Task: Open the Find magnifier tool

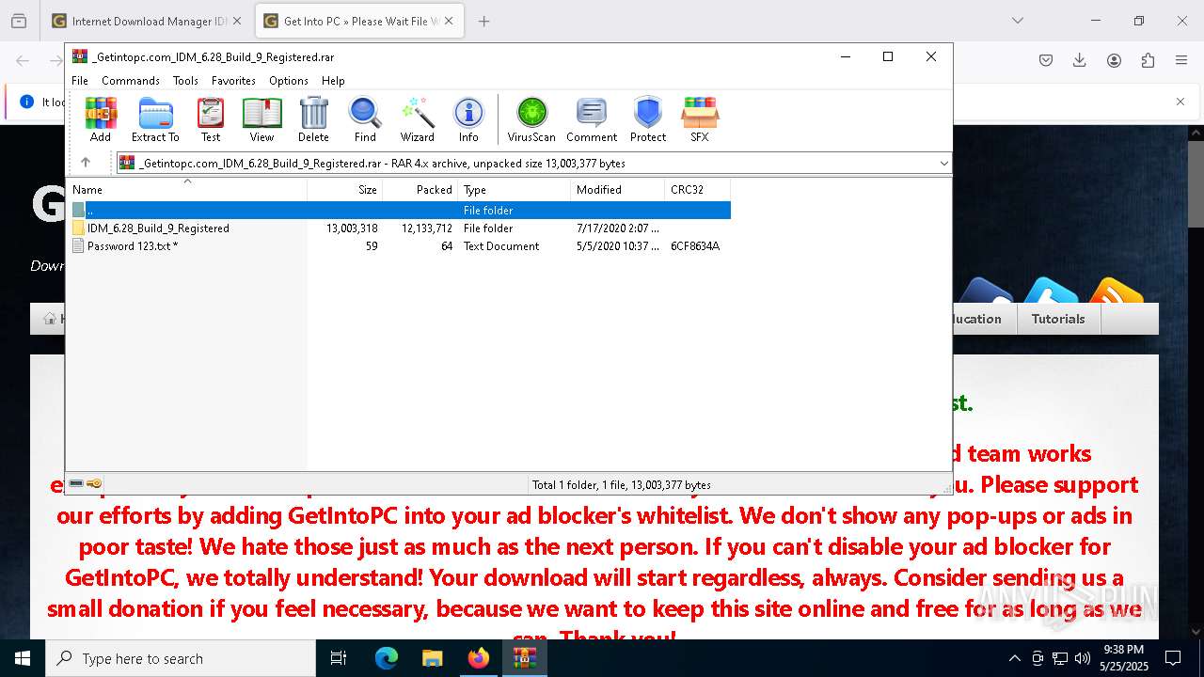Action: [x=365, y=119]
